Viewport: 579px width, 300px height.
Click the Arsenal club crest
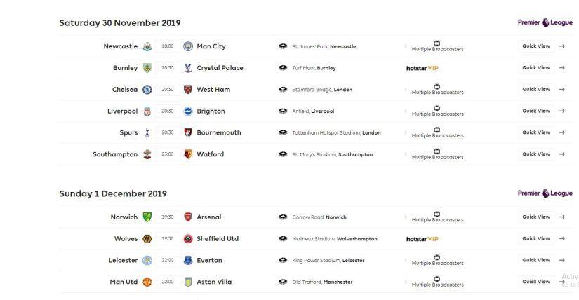tap(188, 217)
